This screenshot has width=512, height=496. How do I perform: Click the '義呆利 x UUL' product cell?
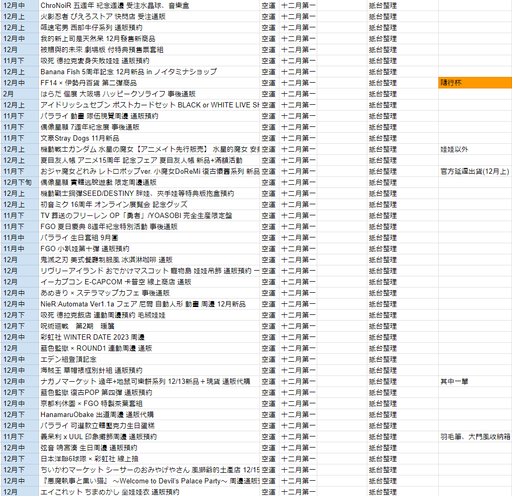tap(149, 437)
